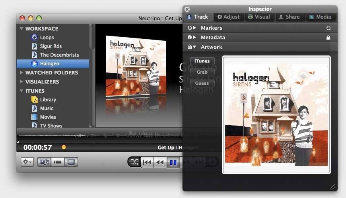Viewport: 346px width, 198px height.
Task: Switch to the Share tab
Action: pyautogui.click(x=290, y=17)
